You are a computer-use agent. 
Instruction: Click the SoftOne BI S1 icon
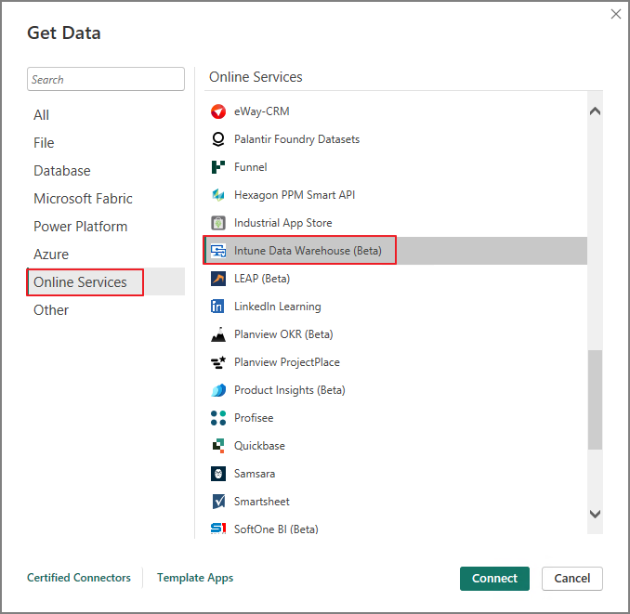pyautogui.click(x=218, y=529)
